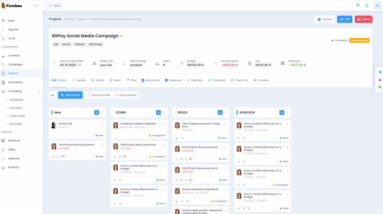Open the Expenses tab in project
Screen dimensions: 383x214
coord(195,80)
